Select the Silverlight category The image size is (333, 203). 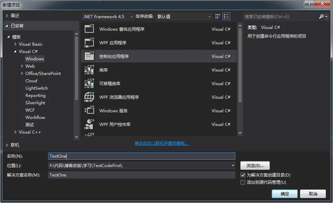35,103
